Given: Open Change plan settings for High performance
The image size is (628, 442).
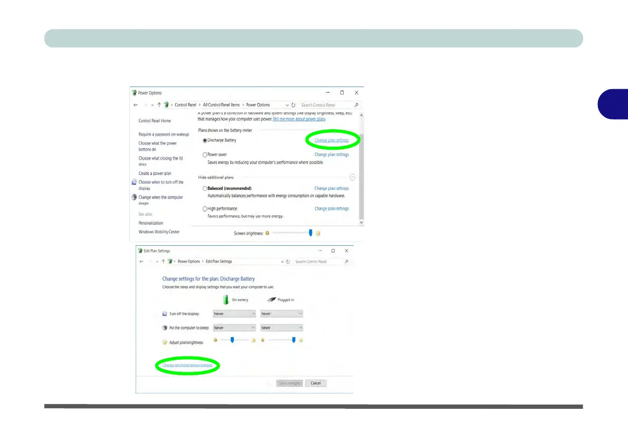Looking at the screenshot, I should (x=331, y=208).
